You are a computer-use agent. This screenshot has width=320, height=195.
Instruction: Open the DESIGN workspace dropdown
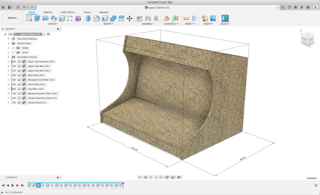coord(12,18)
